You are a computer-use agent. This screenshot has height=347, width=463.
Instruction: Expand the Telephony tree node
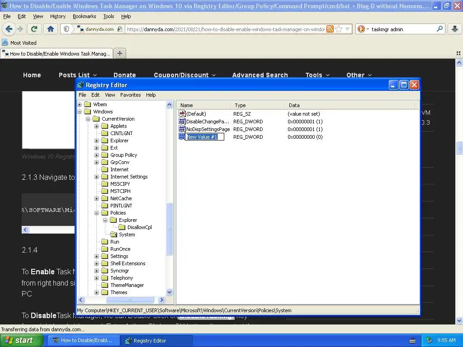(97, 278)
